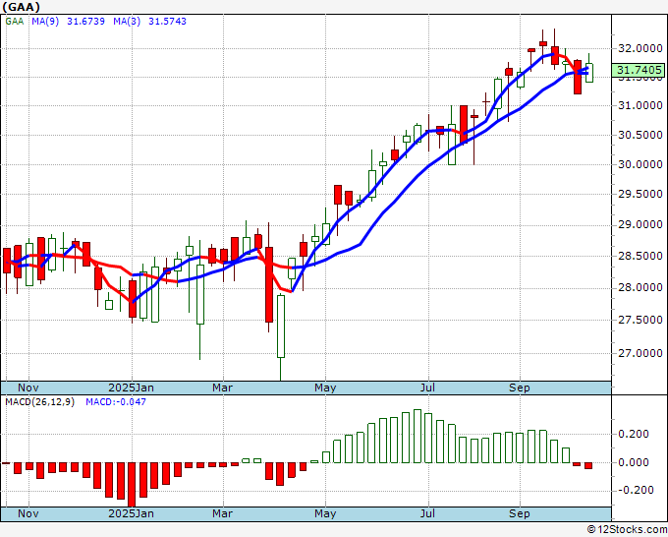Image resolution: width=668 pixels, height=537 pixels.
Task: Click Jul on the MACD panel time axis
Action: (427, 513)
